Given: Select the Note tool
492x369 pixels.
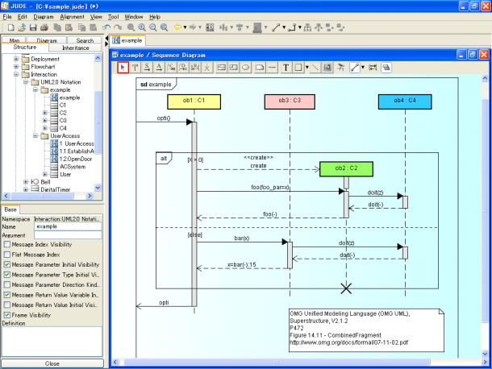Looking at the screenshot, I should pos(260,68).
